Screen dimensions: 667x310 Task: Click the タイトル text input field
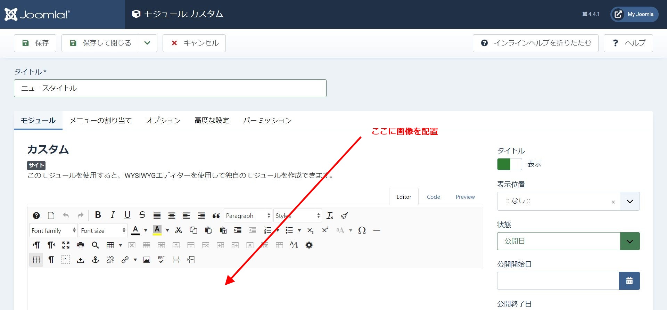(x=170, y=88)
